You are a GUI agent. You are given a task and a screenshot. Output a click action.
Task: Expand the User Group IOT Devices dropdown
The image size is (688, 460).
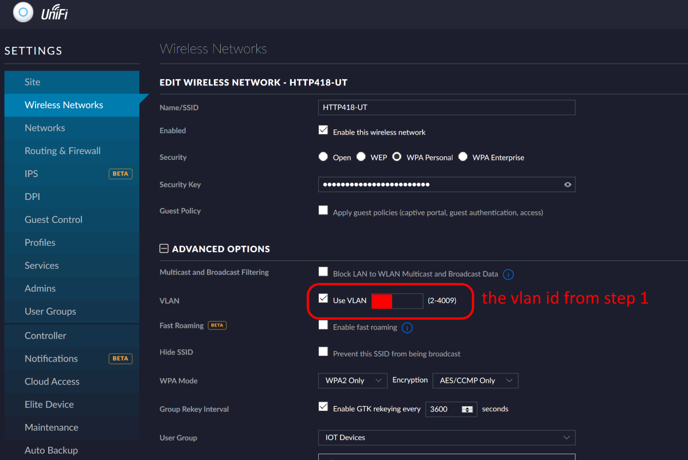pos(446,438)
